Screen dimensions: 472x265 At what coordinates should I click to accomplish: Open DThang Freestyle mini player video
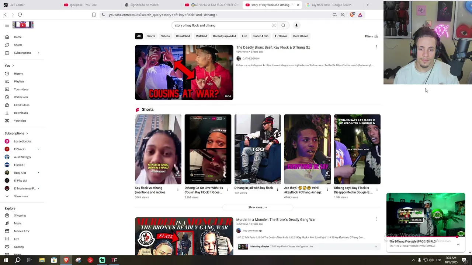[426, 215]
